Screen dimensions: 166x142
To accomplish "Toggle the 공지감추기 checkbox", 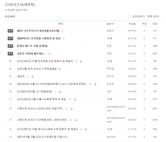I will coord(129,17).
